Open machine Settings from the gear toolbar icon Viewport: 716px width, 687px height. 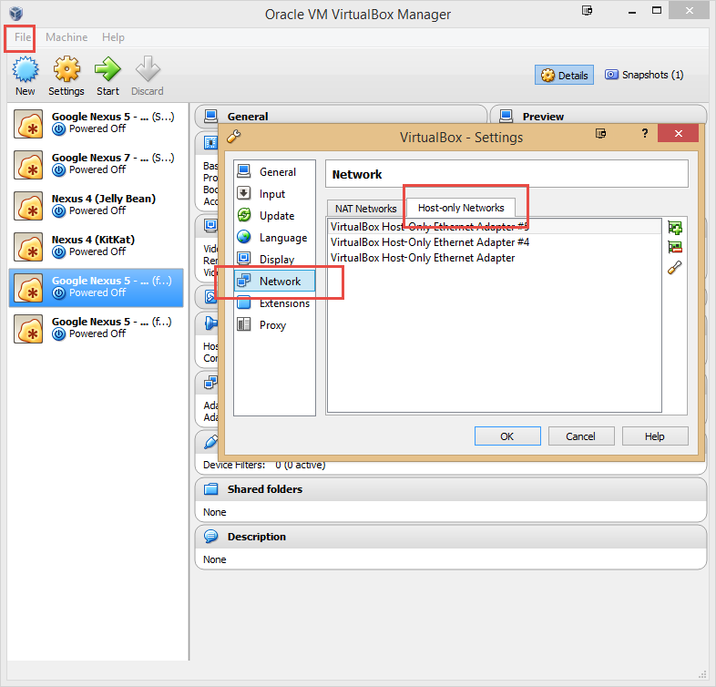pyautogui.click(x=66, y=69)
